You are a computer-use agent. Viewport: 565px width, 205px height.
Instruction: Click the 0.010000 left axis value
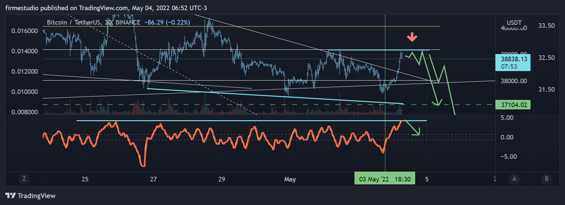(25, 92)
